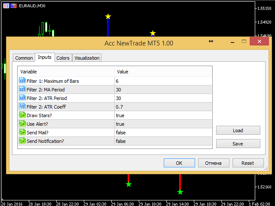
Task: Select the Filter 2: ATR Period label
Action: (x=47, y=98)
